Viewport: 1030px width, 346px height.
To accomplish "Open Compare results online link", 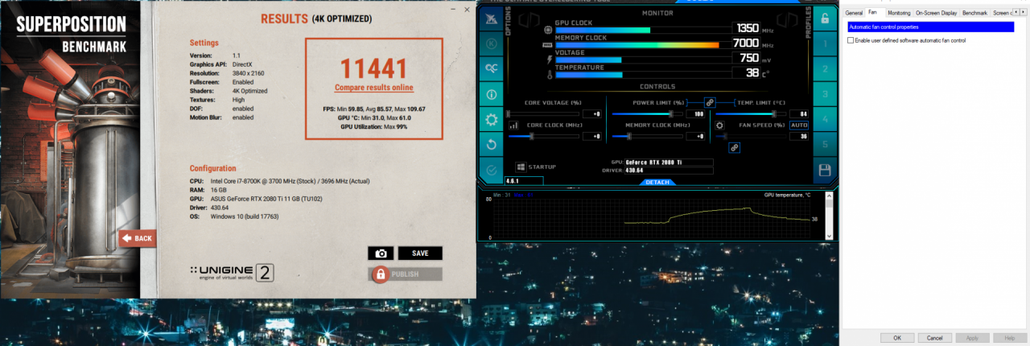I will pyautogui.click(x=374, y=87).
